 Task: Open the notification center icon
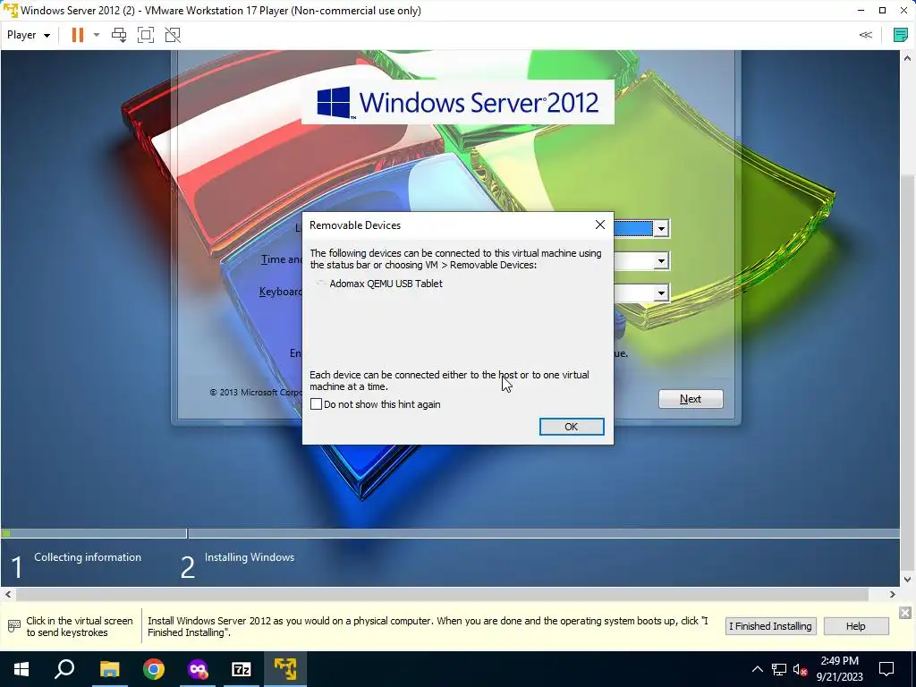(886, 669)
